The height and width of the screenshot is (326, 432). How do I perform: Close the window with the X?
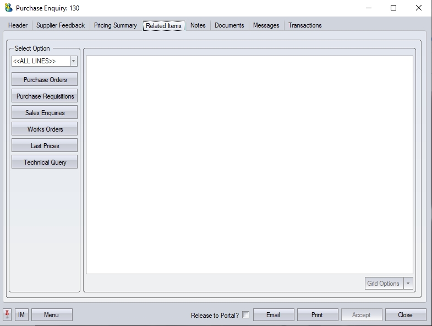(418, 8)
